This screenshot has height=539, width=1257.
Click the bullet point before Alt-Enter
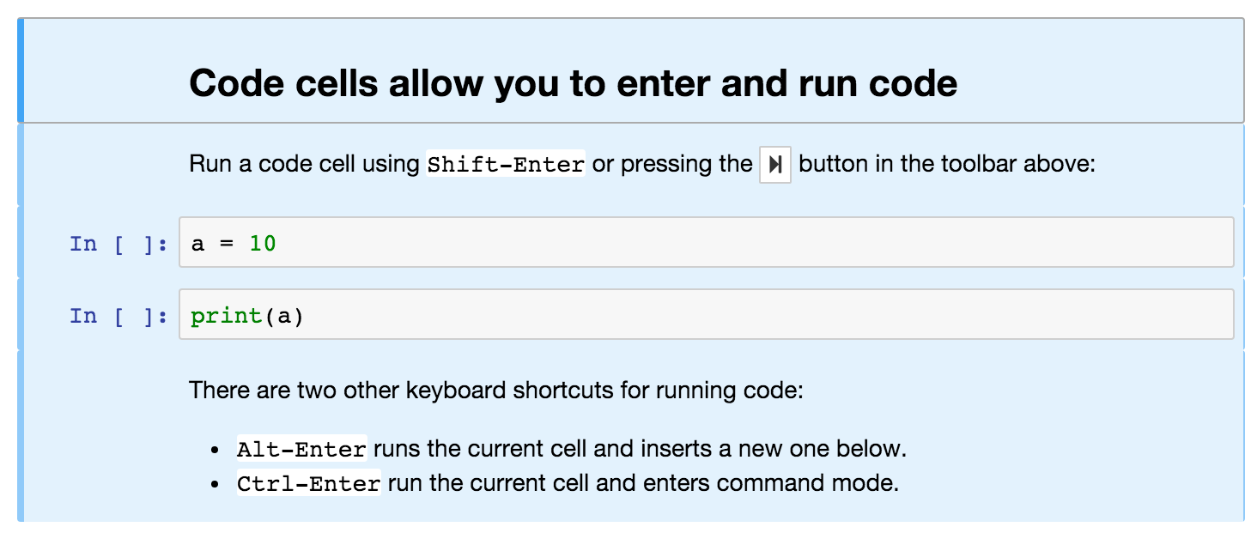[216, 450]
